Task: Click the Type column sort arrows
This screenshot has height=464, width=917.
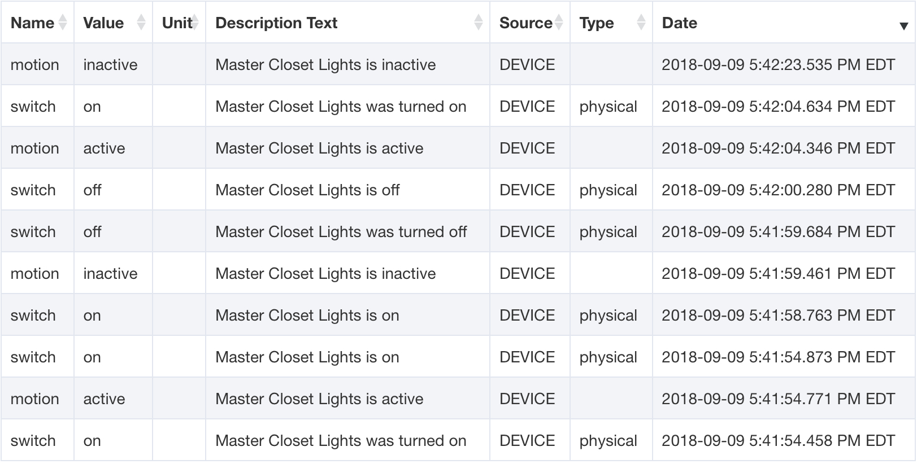Action: pyautogui.click(x=641, y=23)
